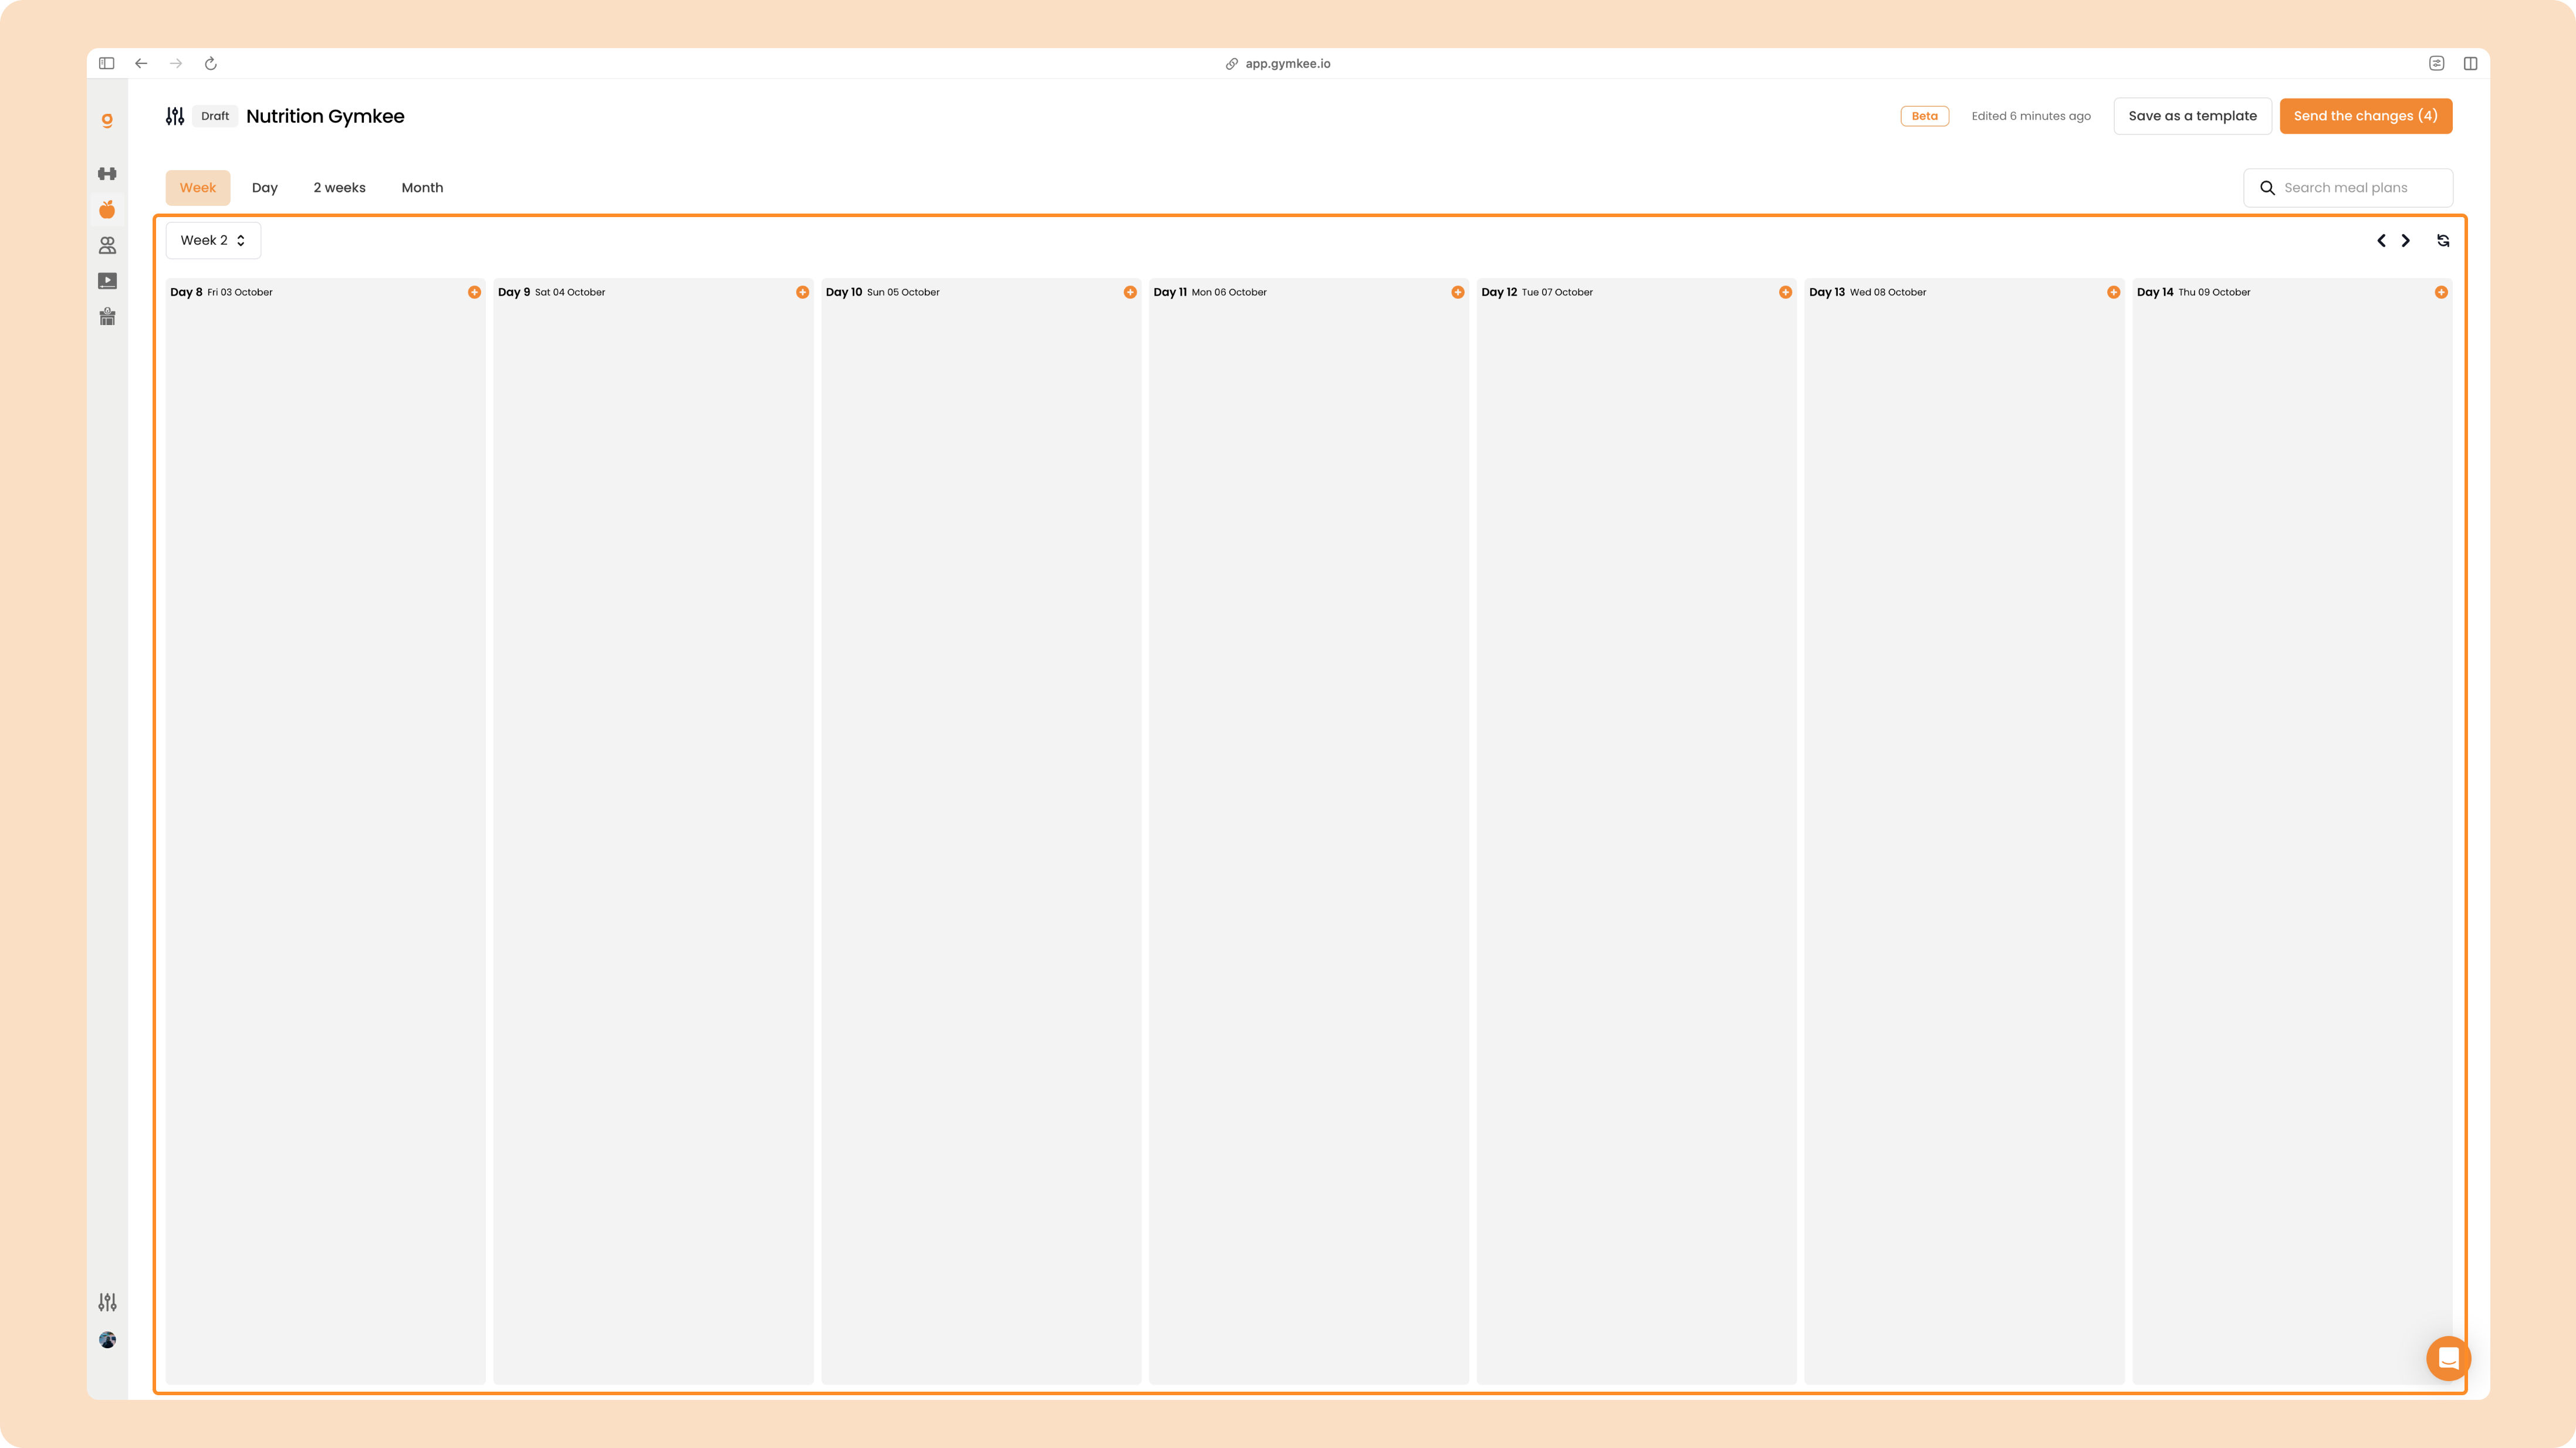Viewport: 2576px width, 1448px height.
Task: Focus the Search meal plans field
Action: [x=2348, y=188]
